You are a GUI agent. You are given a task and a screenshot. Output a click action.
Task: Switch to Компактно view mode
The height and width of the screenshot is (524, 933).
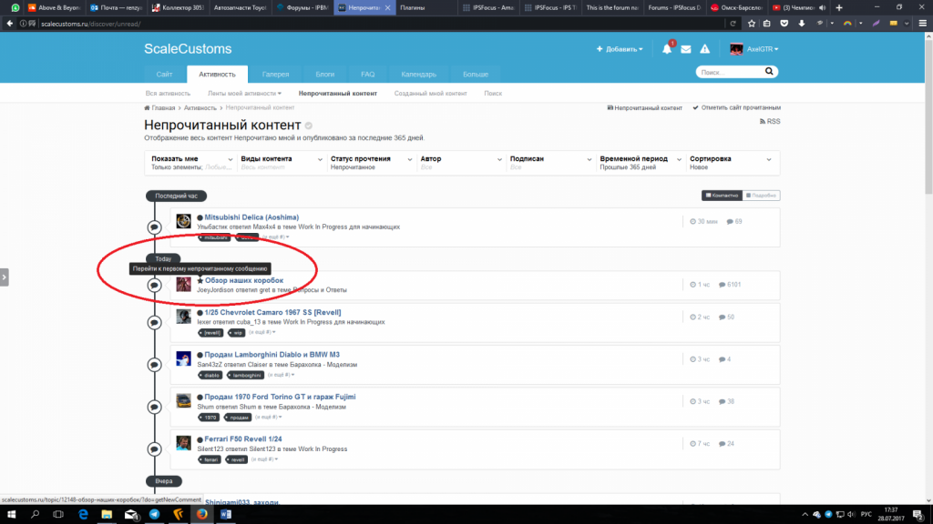click(722, 195)
